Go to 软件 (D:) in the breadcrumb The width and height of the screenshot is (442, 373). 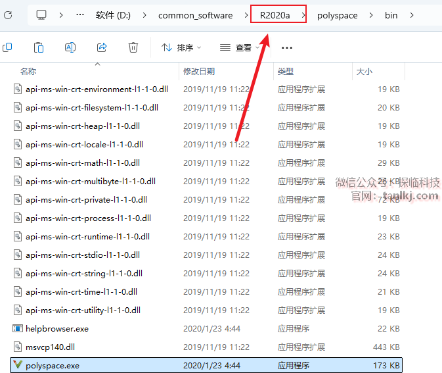pos(113,15)
